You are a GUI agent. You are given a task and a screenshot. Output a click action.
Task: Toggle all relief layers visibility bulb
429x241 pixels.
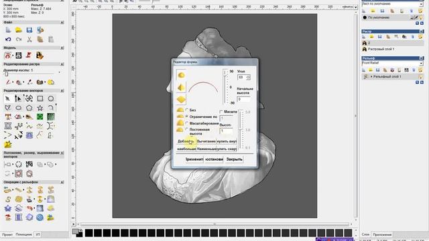[x=421, y=70]
